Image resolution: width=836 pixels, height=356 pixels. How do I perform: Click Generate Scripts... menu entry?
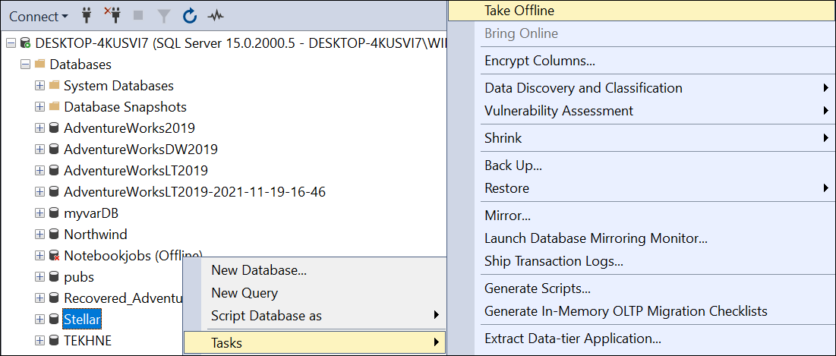pyautogui.click(x=538, y=288)
